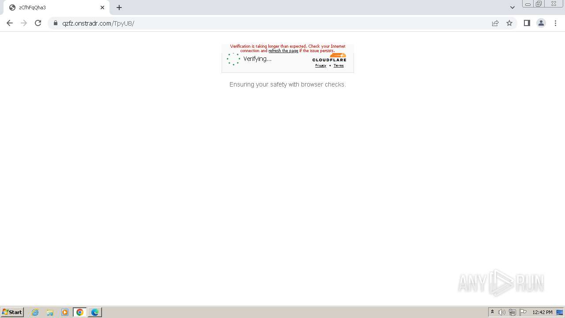Open Windows Media Player from the taskbar
565x318 pixels.
65,312
